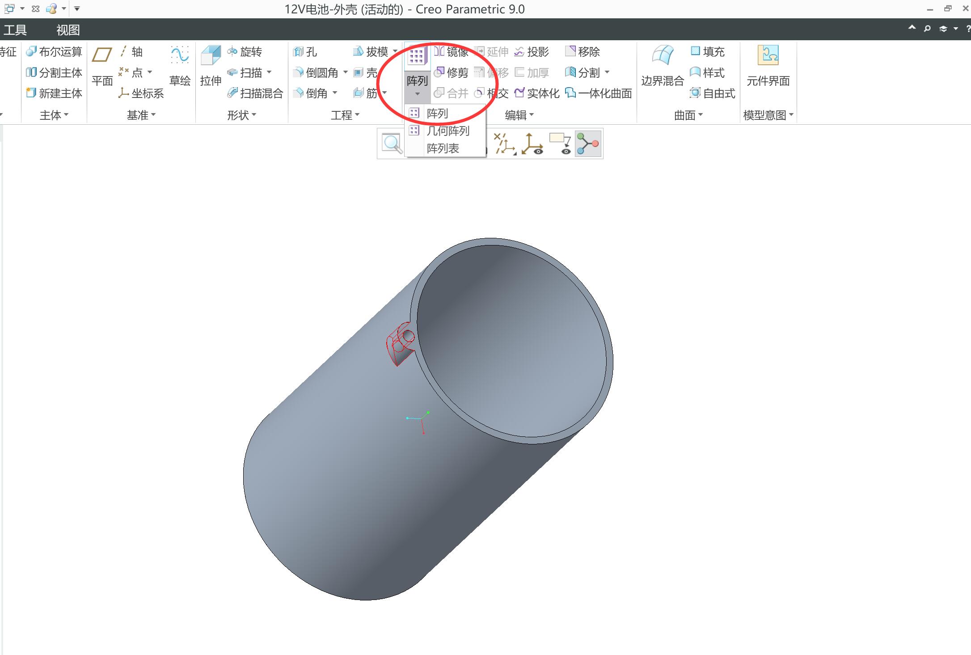This screenshot has height=655, width=971.
Task: Create a datum 轴 axis
Action: click(131, 52)
